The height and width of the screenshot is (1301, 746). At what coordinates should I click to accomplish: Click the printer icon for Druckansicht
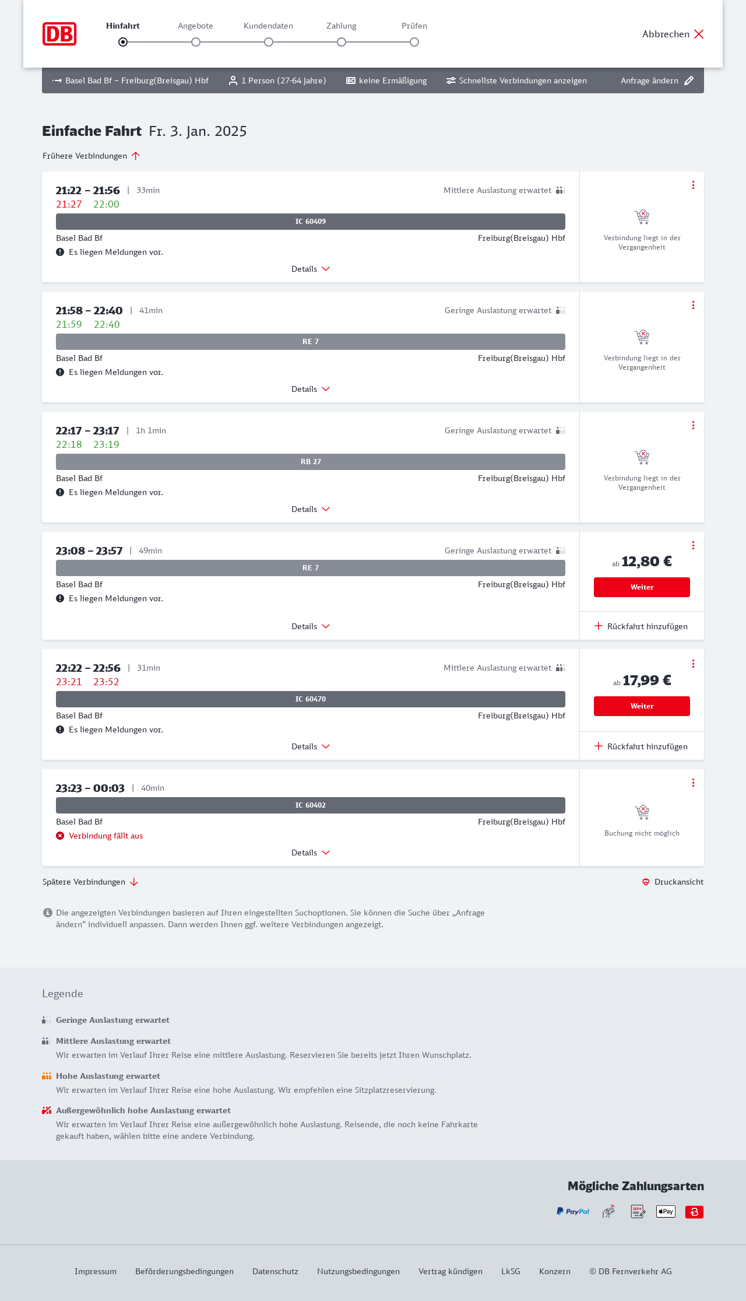(646, 882)
